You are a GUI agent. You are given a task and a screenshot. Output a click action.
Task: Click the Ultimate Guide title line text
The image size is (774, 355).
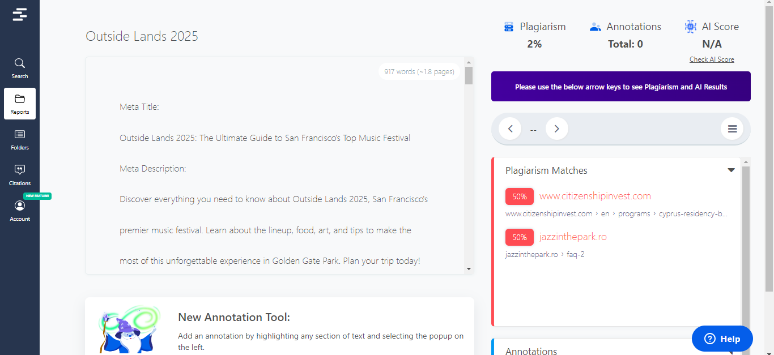pos(265,138)
